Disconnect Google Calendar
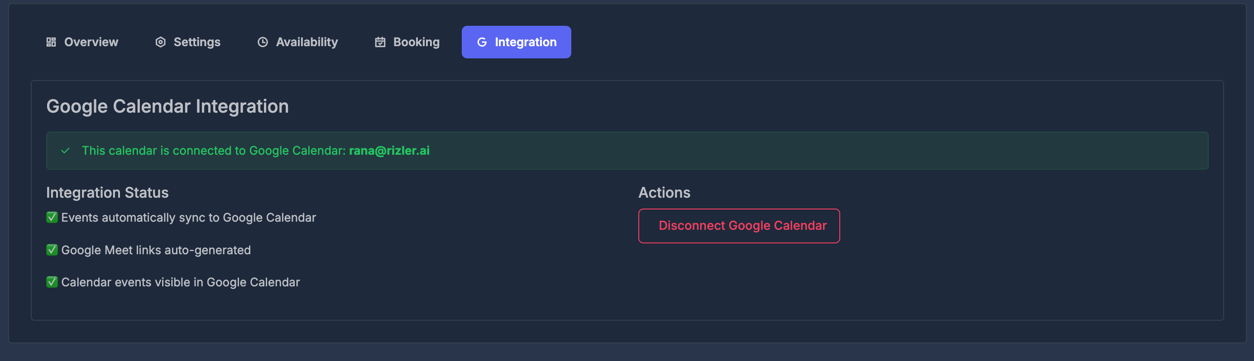The image size is (1254, 361). [x=738, y=226]
